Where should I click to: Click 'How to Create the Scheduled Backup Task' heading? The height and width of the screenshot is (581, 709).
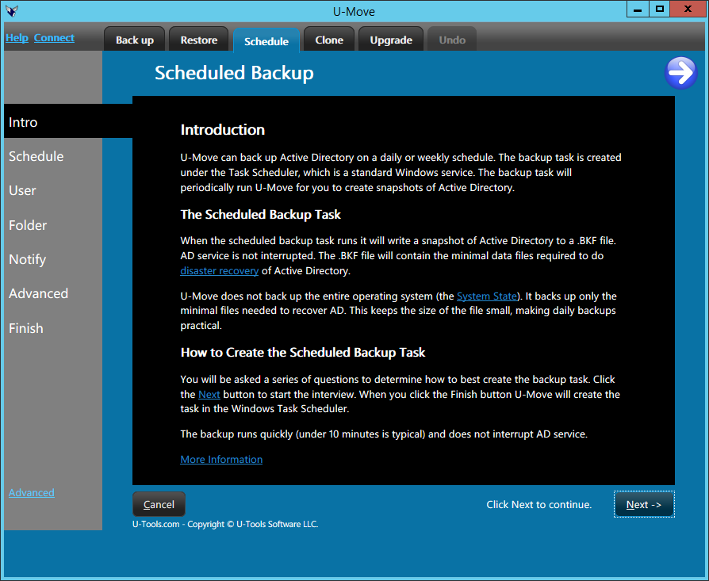tap(302, 353)
